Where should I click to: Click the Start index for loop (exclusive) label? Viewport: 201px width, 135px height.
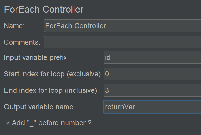click(x=52, y=74)
